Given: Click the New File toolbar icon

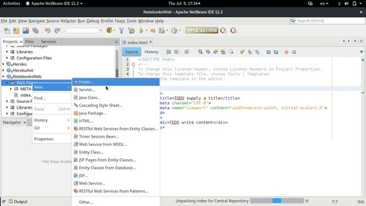Looking at the screenshot, I should pos(7,30).
